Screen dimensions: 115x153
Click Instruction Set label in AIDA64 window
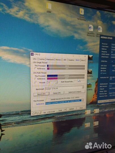[104, 78]
